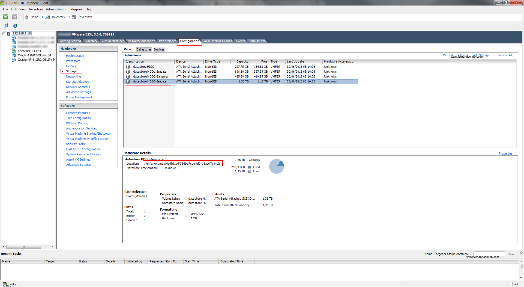The height and width of the screenshot is (287, 524).
Task: Open Storage Adapters link
Action: click(78, 82)
